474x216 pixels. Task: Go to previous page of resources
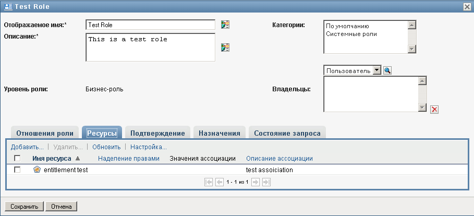click(x=219, y=182)
